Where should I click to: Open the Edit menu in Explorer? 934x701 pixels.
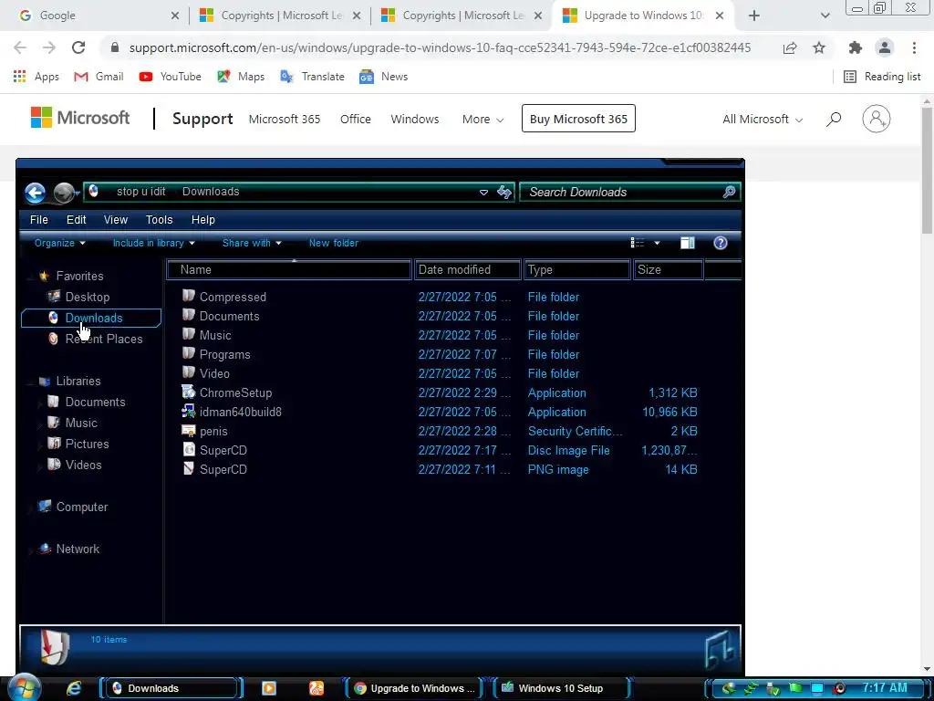click(77, 220)
